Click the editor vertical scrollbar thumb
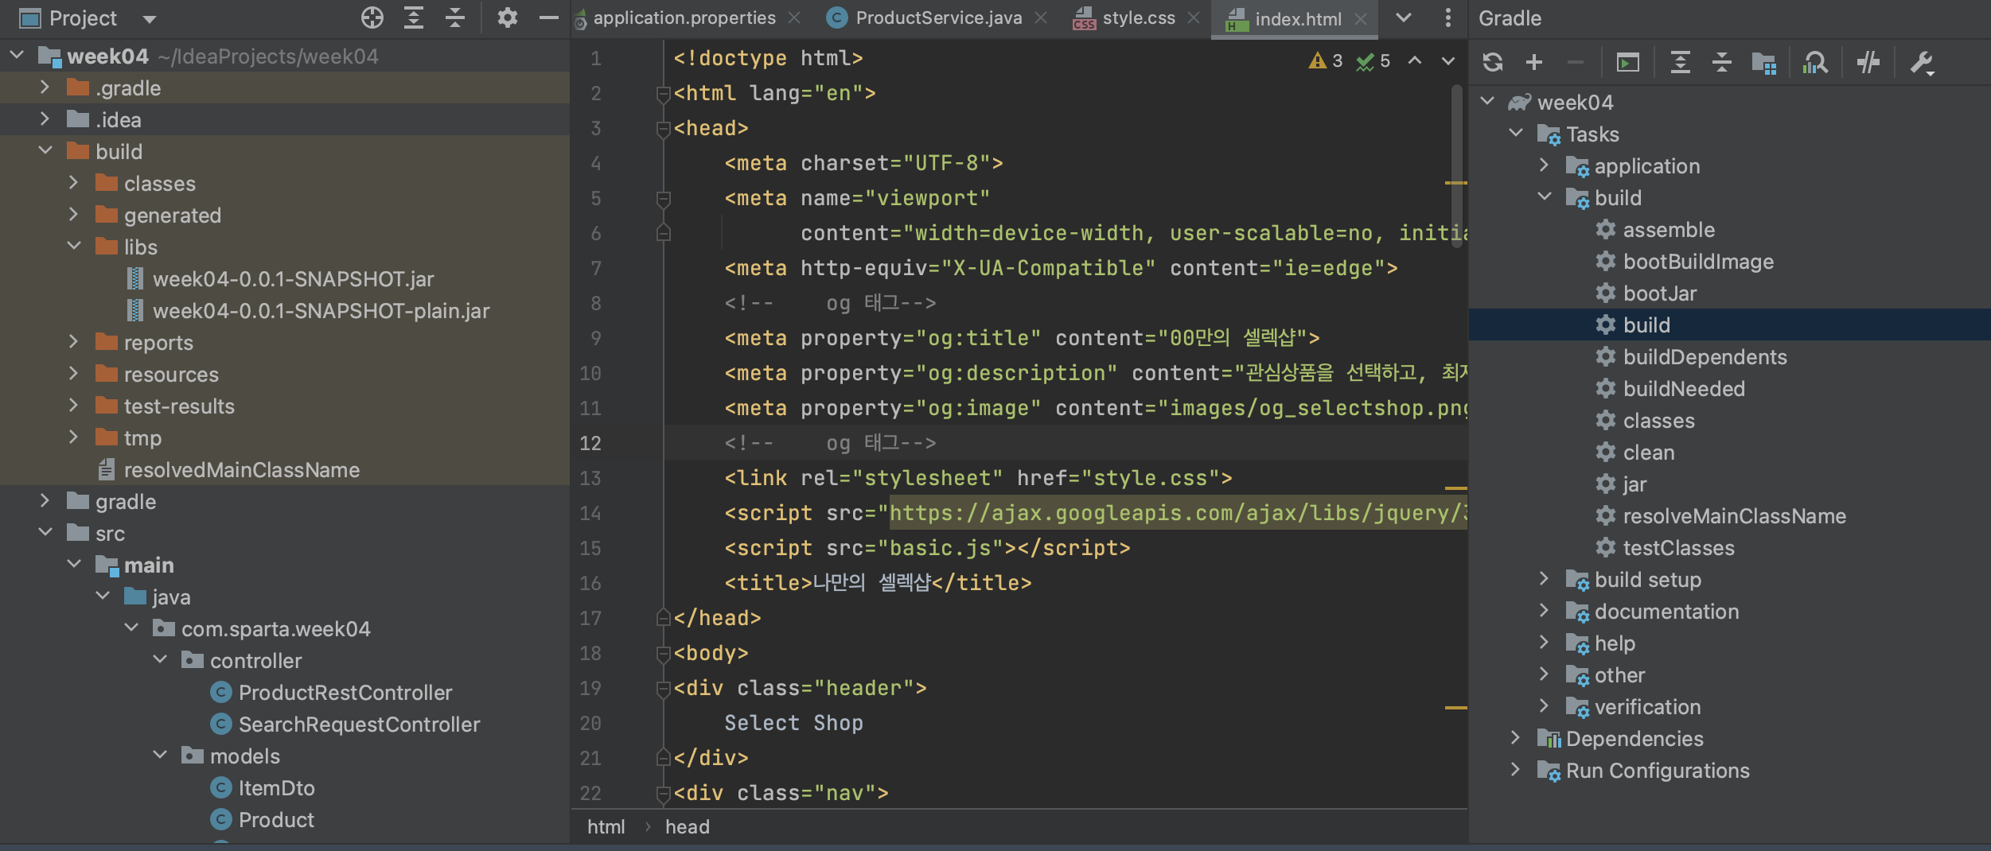The width and height of the screenshot is (1991, 851). pos(1456,165)
